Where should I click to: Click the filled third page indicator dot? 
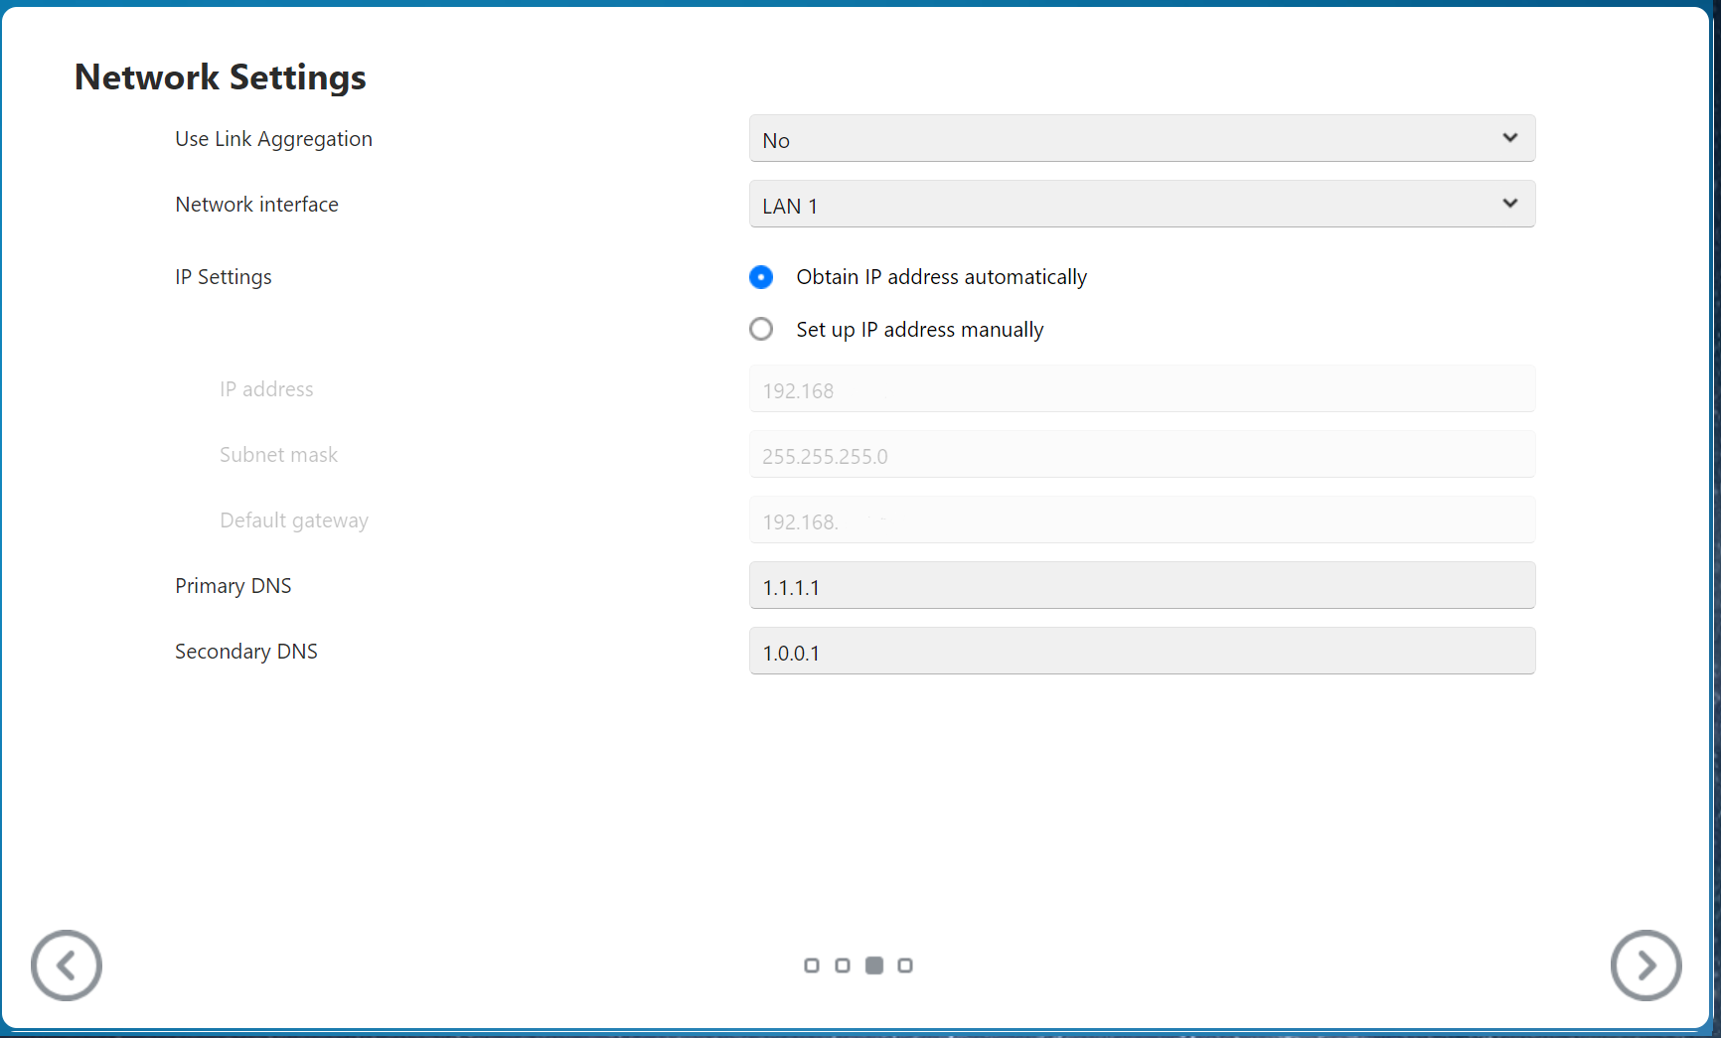874,965
